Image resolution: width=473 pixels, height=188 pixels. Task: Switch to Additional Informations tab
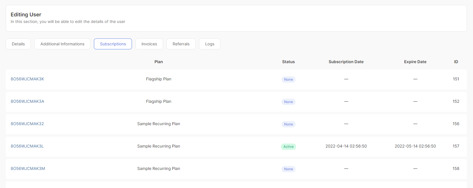coord(62,44)
